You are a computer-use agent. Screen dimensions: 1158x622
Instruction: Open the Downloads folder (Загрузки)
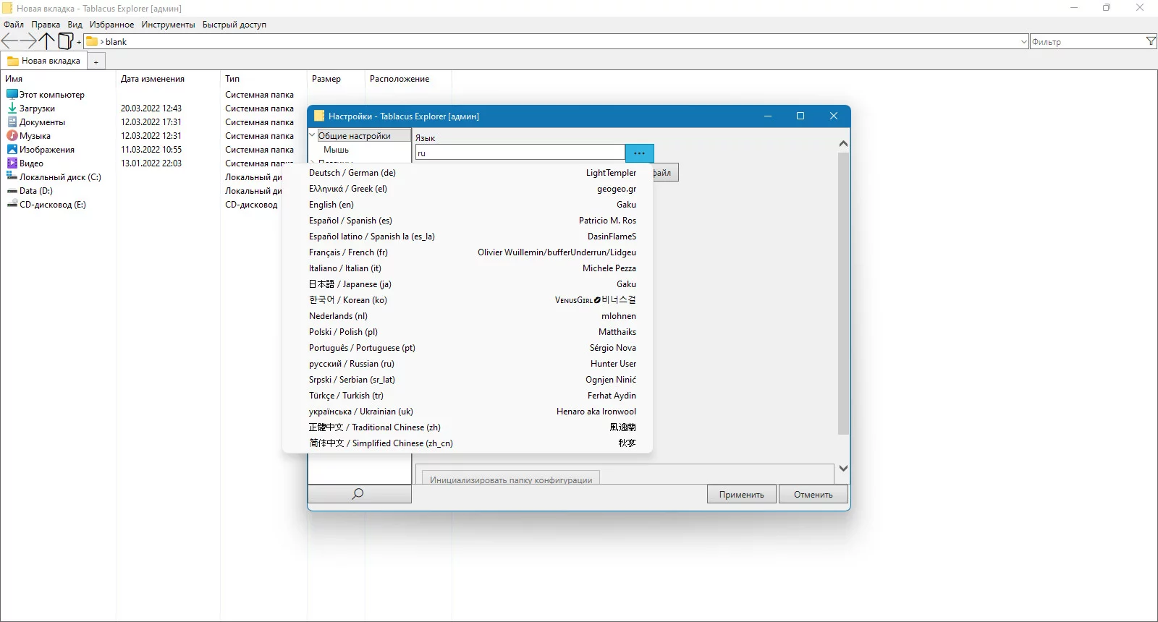pos(37,108)
